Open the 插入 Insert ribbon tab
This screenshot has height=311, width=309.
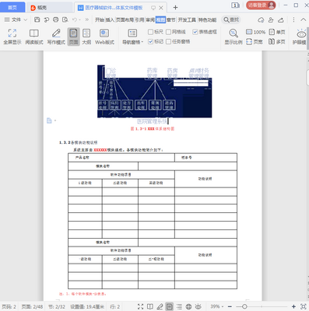pos(110,19)
